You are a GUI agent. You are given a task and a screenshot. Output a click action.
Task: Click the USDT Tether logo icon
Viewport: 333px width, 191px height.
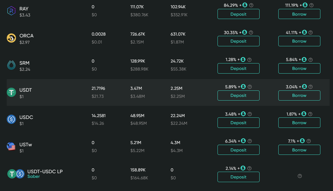[x=11, y=92]
